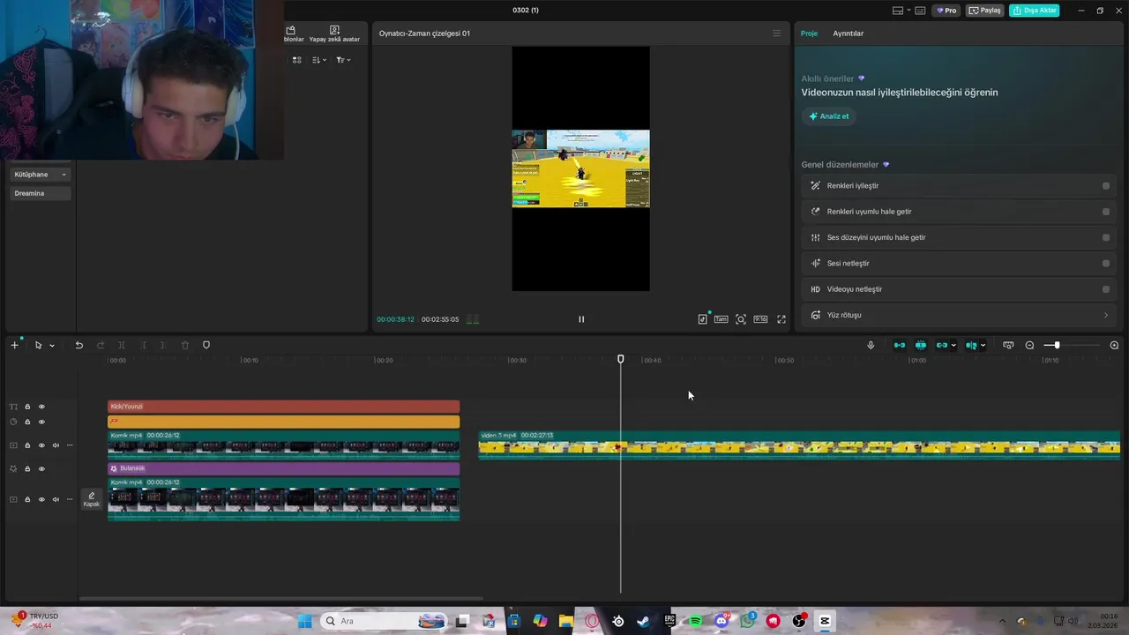Click the timeline fit-to-screen icon

1008,345
